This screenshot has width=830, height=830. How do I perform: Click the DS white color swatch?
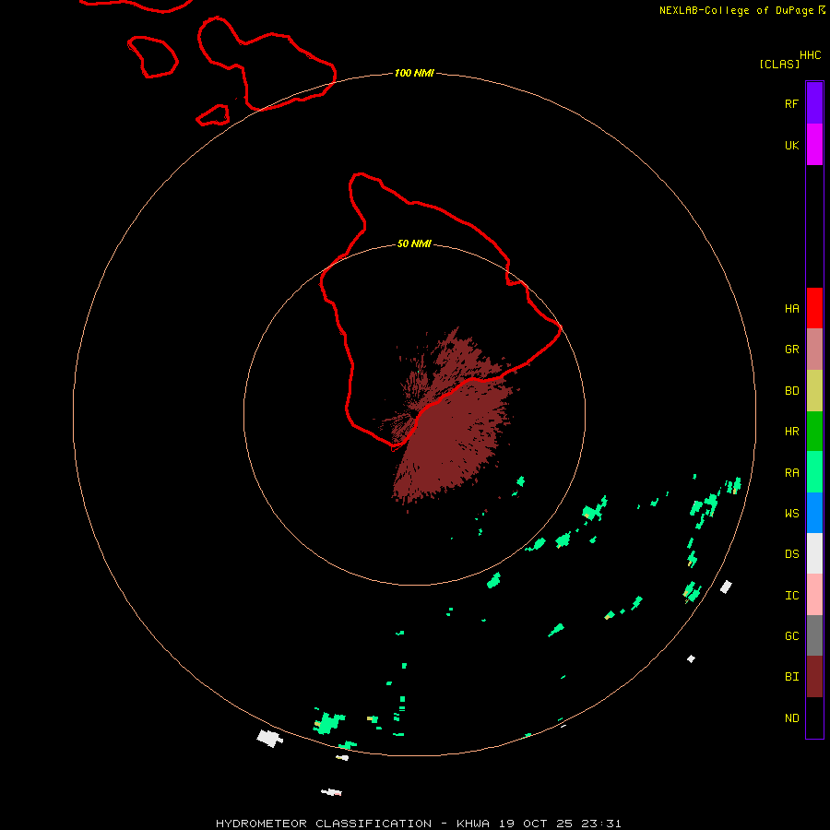click(x=814, y=553)
